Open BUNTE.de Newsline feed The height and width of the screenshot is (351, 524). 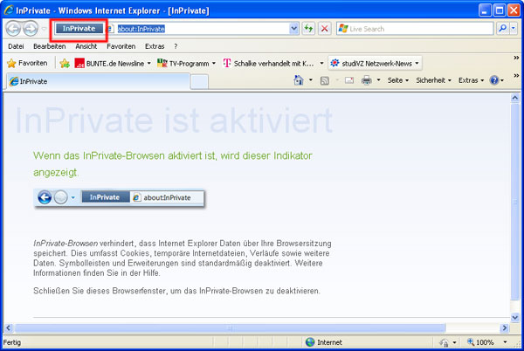click(x=110, y=63)
